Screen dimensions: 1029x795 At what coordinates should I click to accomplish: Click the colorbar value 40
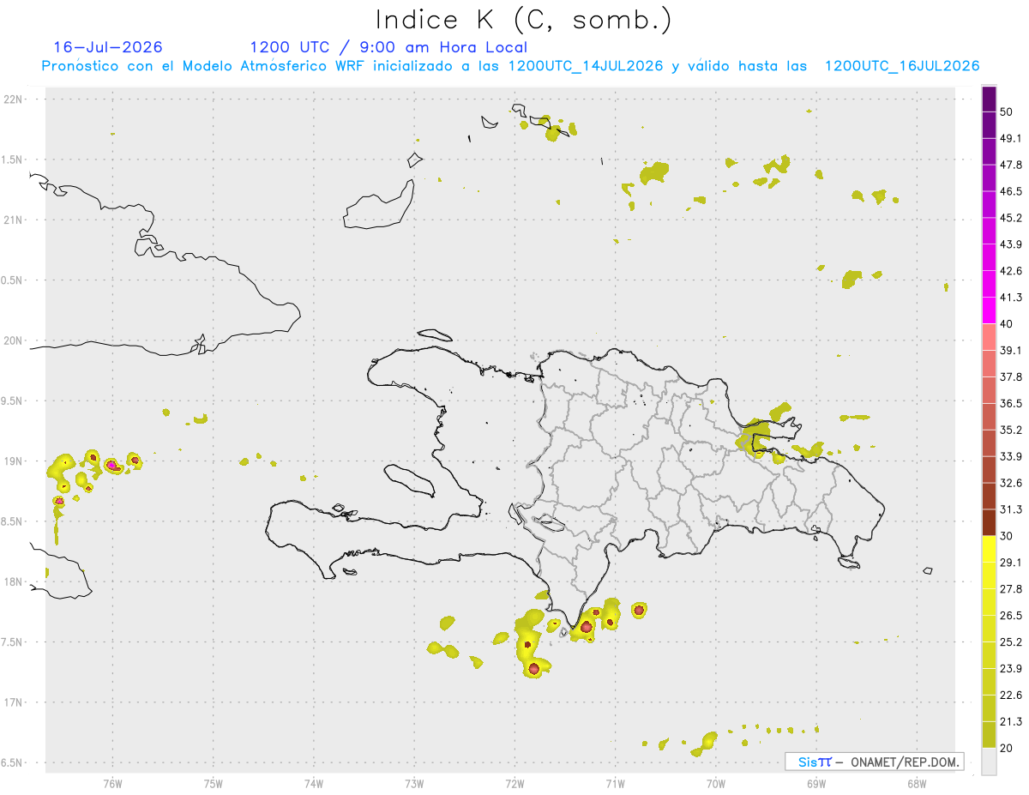(1008, 323)
